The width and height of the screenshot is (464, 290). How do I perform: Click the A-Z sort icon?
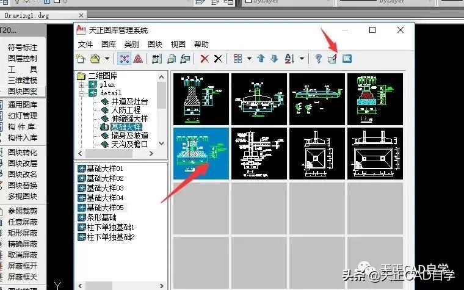point(289,59)
